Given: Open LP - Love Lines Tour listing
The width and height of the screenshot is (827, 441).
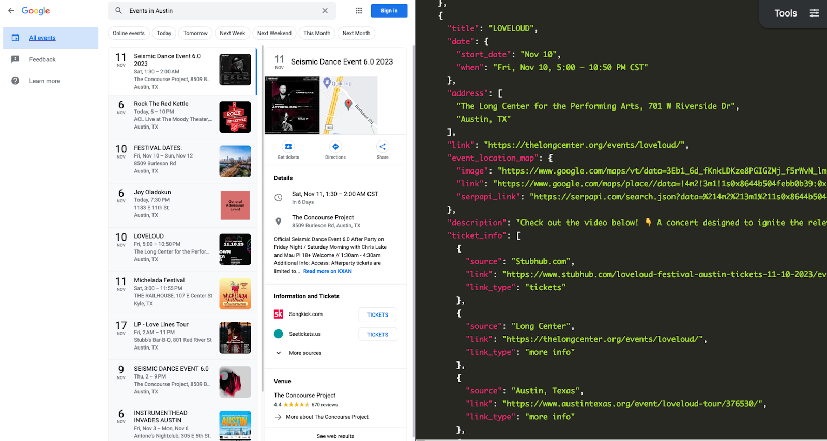Looking at the screenshot, I should coord(182,338).
